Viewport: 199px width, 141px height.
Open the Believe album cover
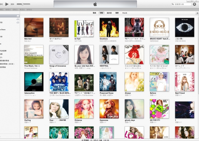(159, 82)
